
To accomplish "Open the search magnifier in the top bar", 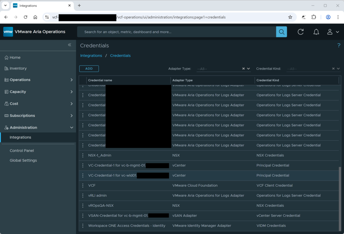I will (282, 32).
